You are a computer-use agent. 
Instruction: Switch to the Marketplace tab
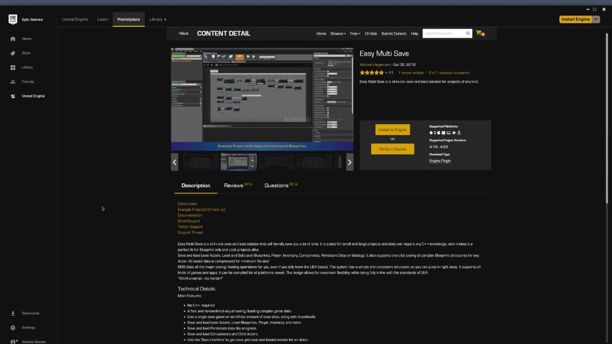(x=129, y=19)
